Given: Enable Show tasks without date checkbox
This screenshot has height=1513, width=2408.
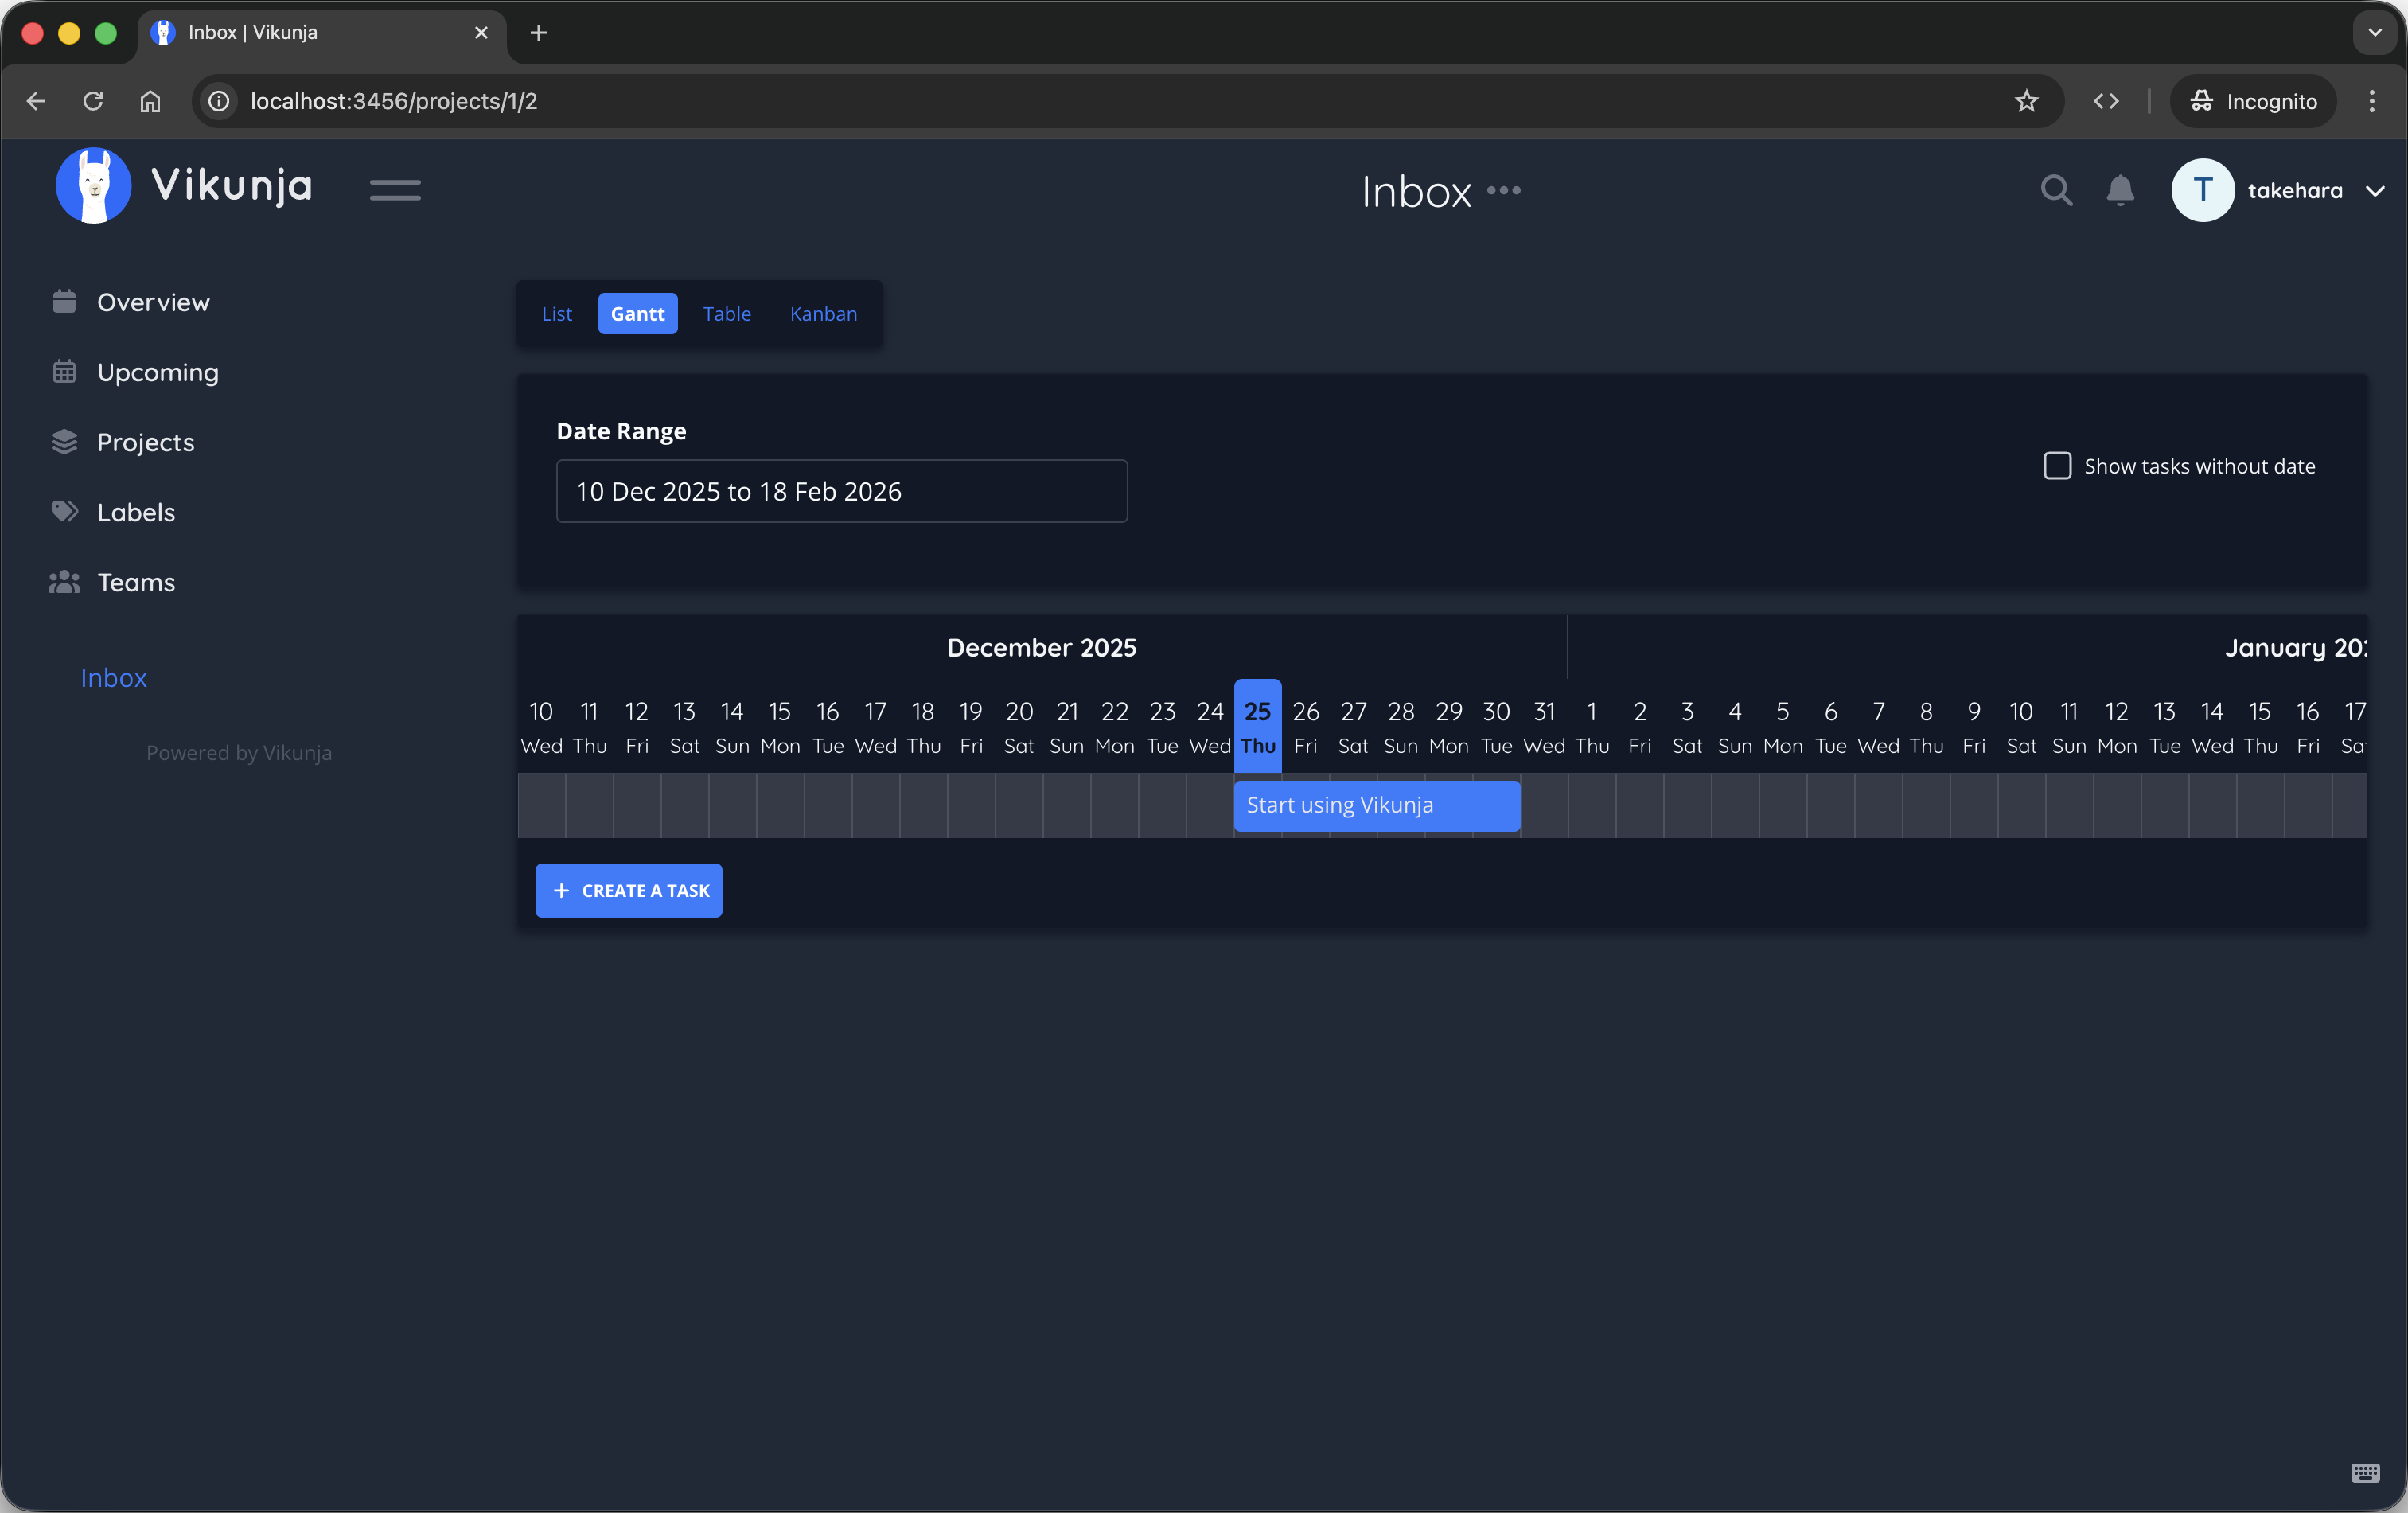Looking at the screenshot, I should point(2057,466).
